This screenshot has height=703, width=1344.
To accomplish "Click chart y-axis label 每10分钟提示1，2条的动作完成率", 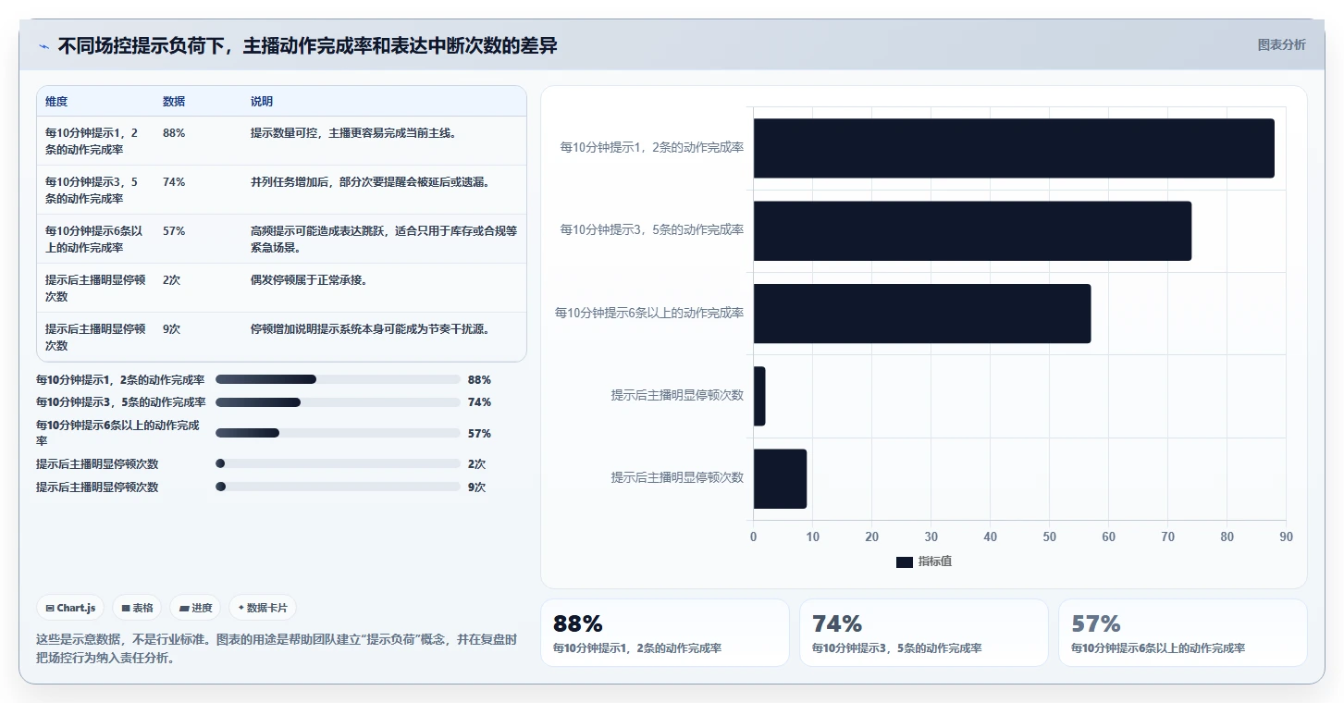I will click(651, 147).
